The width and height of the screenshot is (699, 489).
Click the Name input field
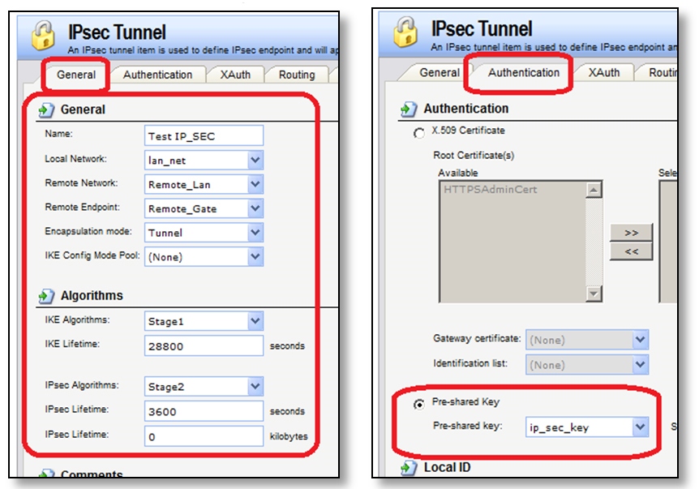point(204,136)
